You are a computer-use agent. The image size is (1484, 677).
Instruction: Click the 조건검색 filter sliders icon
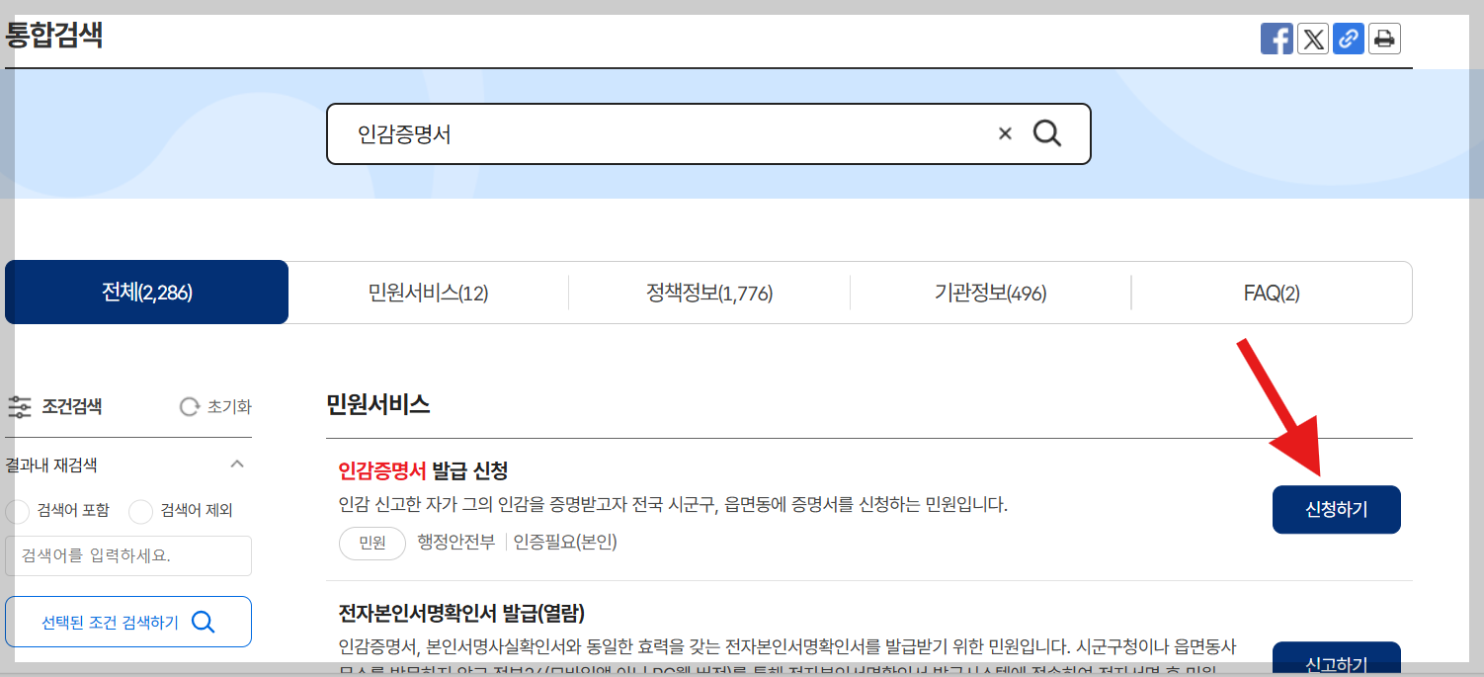[20, 406]
